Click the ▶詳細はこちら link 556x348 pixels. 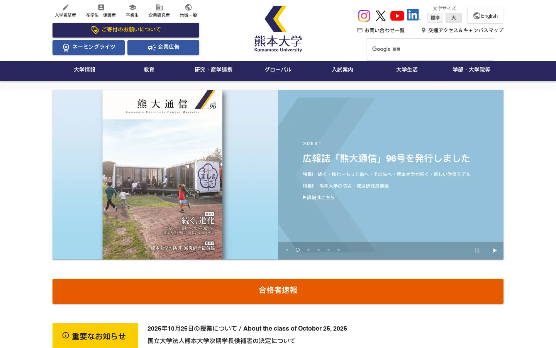pos(319,198)
